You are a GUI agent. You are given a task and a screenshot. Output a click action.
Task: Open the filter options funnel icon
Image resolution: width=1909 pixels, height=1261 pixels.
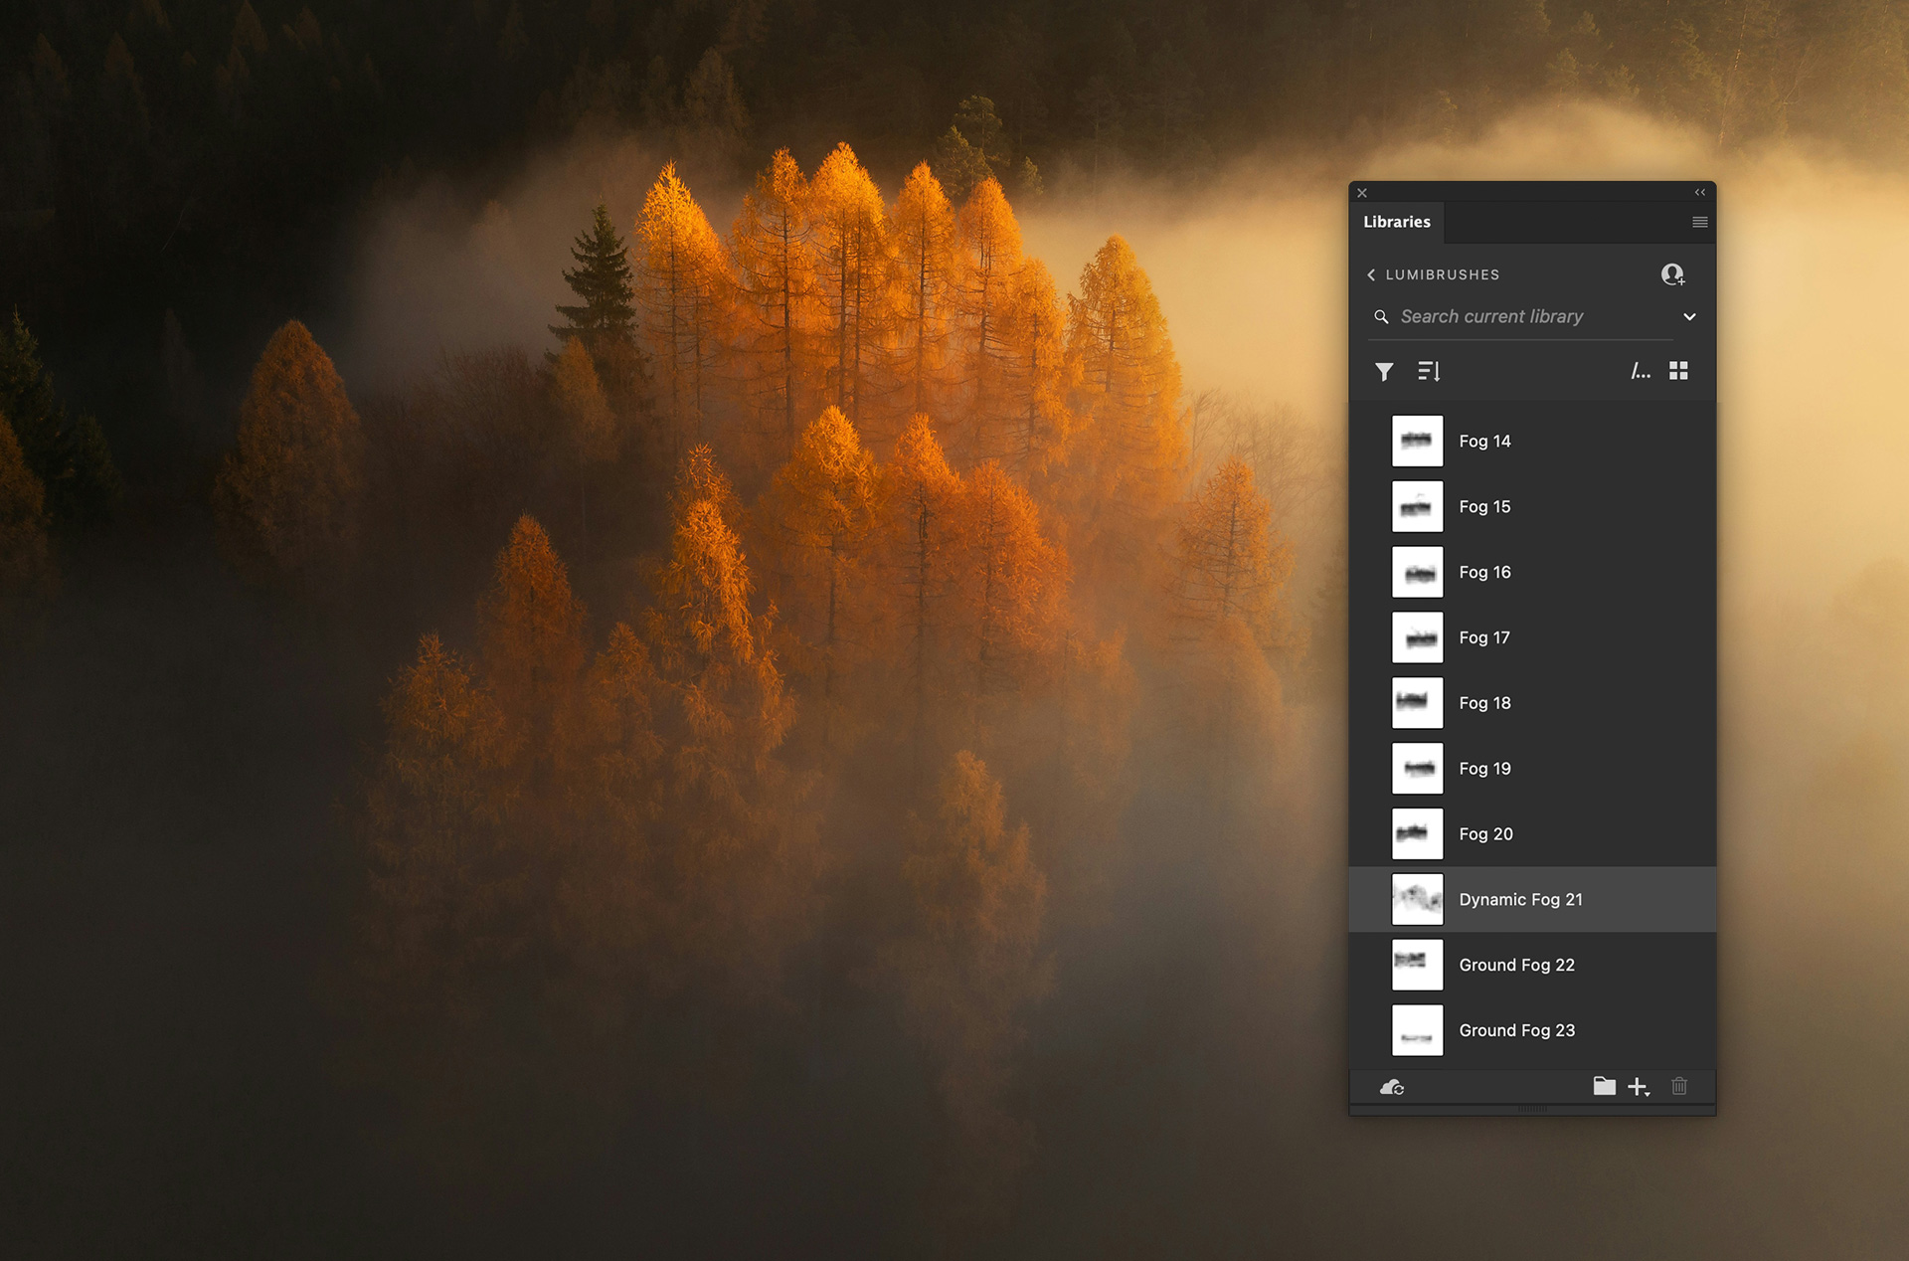pos(1383,372)
